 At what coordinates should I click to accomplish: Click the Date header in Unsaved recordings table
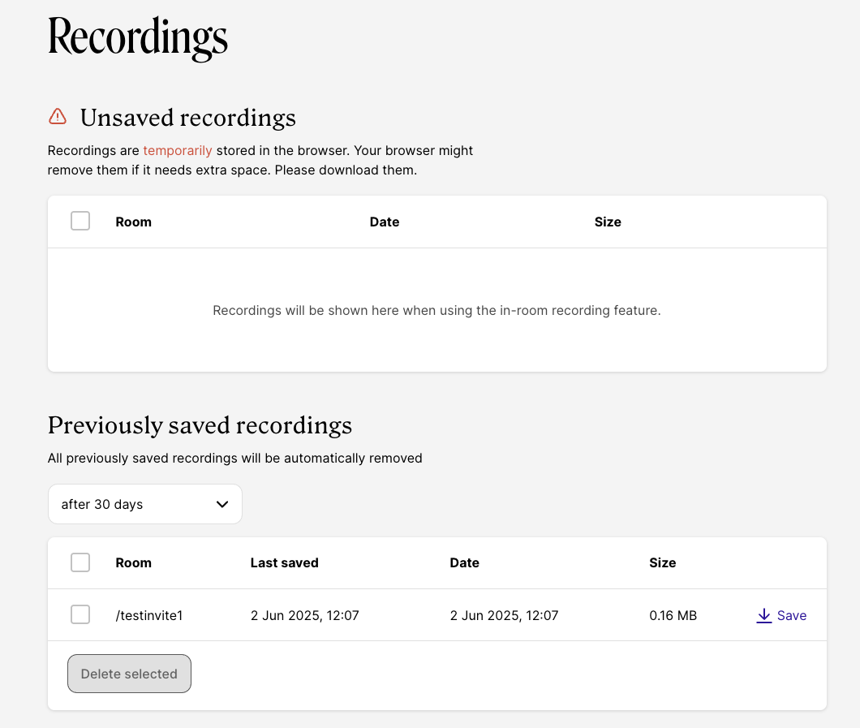385,222
